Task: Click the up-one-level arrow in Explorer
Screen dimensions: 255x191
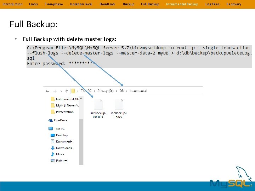Action: (x=67, y=91)
